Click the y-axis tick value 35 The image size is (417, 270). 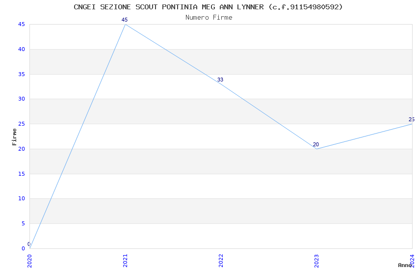pyautogui.click(x=22, y=74)
